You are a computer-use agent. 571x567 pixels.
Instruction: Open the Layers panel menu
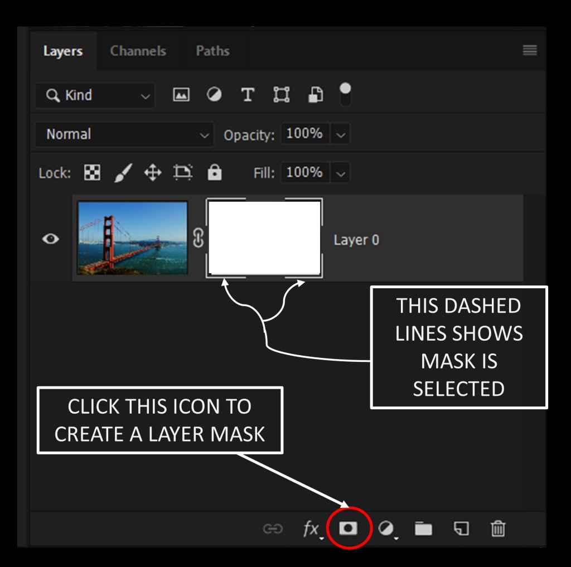pos(529,51)
